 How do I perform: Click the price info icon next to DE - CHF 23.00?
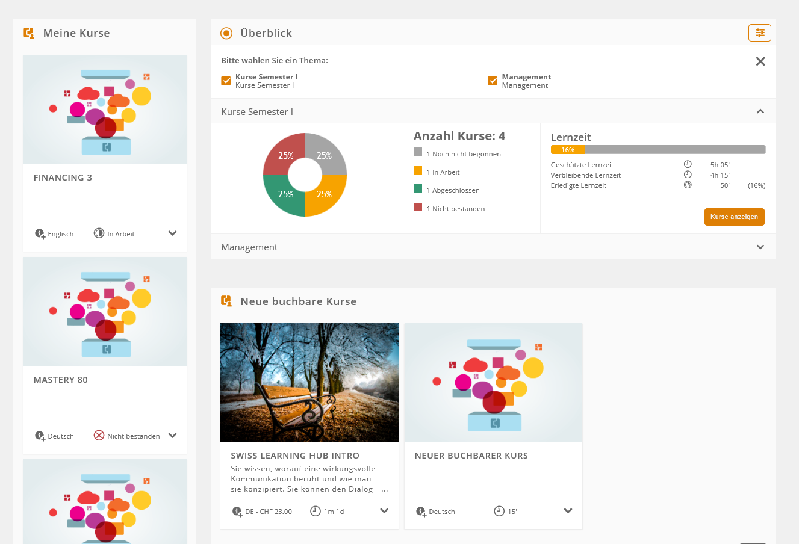[x=237, y=512]
